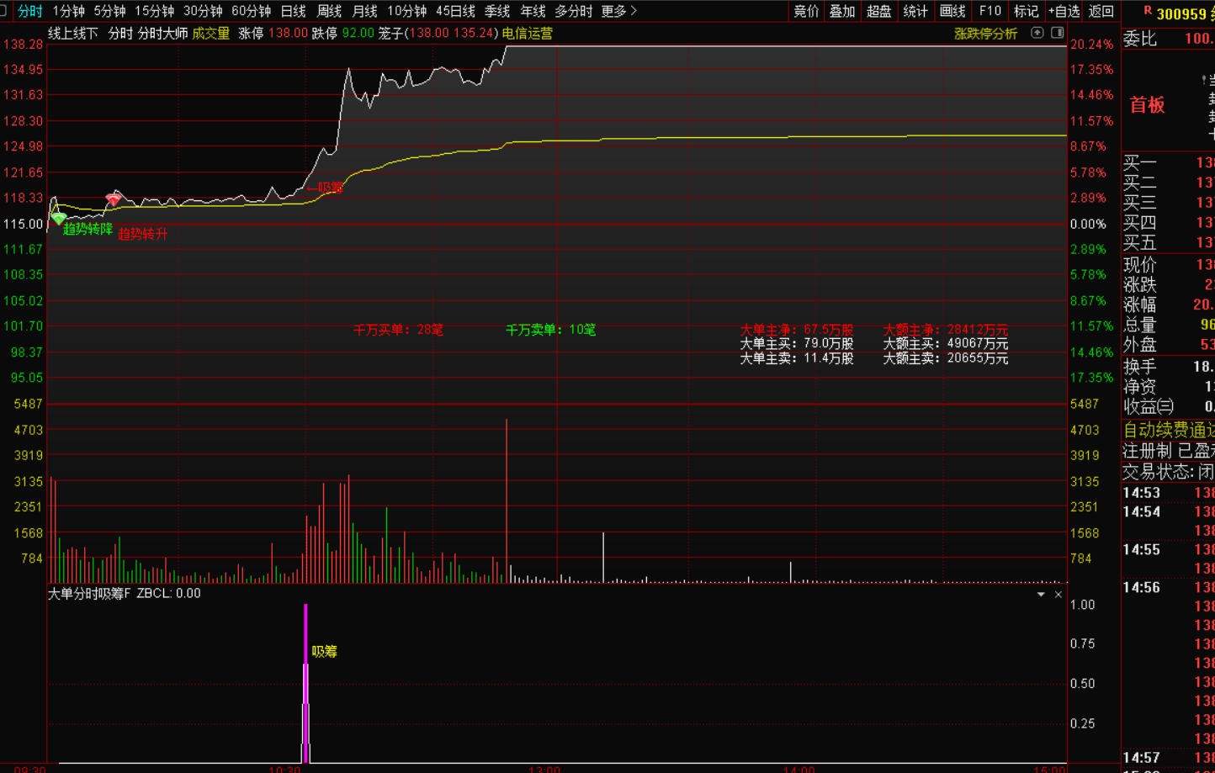
Task: Click the up-arrow icon beside 涨跌停分析
Action: (1037, 33)
